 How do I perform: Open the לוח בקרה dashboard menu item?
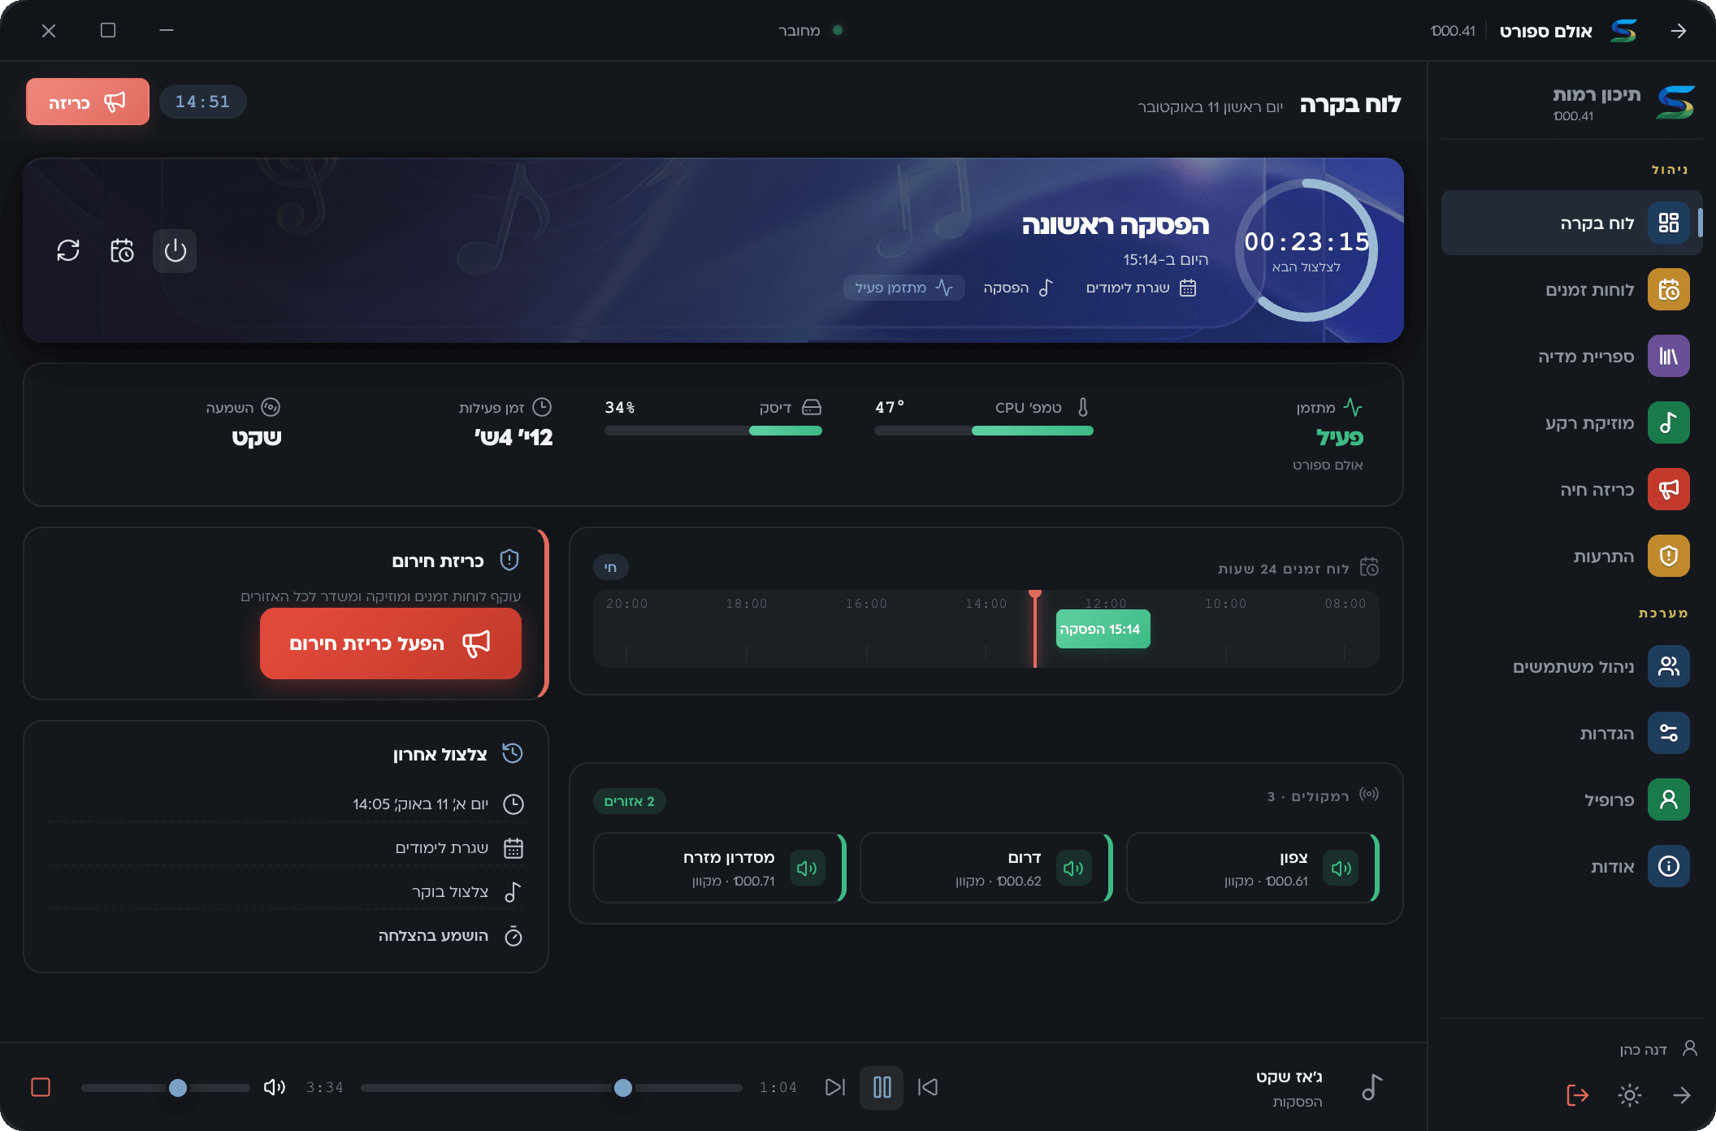1571,223
